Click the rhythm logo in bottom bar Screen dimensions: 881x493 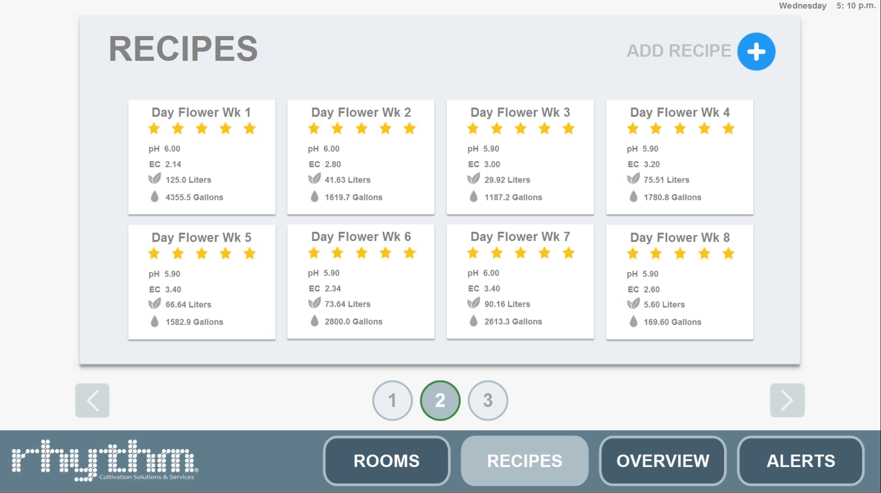pyautogui.click(x=105, y=461)
